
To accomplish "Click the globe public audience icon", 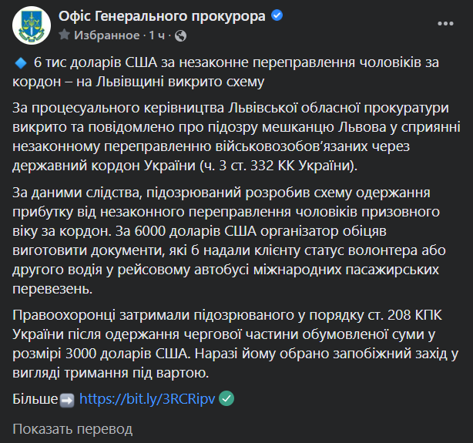I will pyautogui.click(x=180, y=35).
